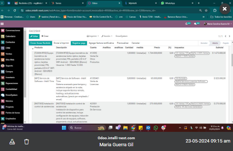Click the Windows Start button

point(64,128)
